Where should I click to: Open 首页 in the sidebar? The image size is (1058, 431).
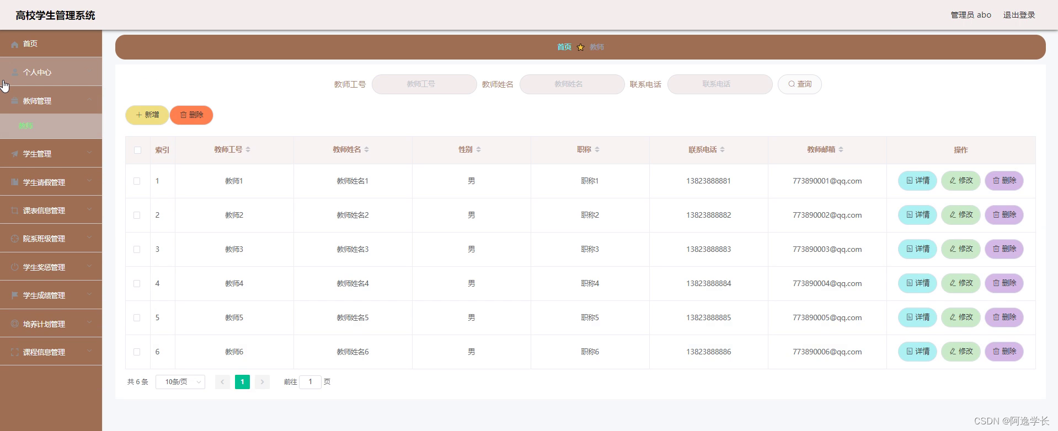click(51, 44)
